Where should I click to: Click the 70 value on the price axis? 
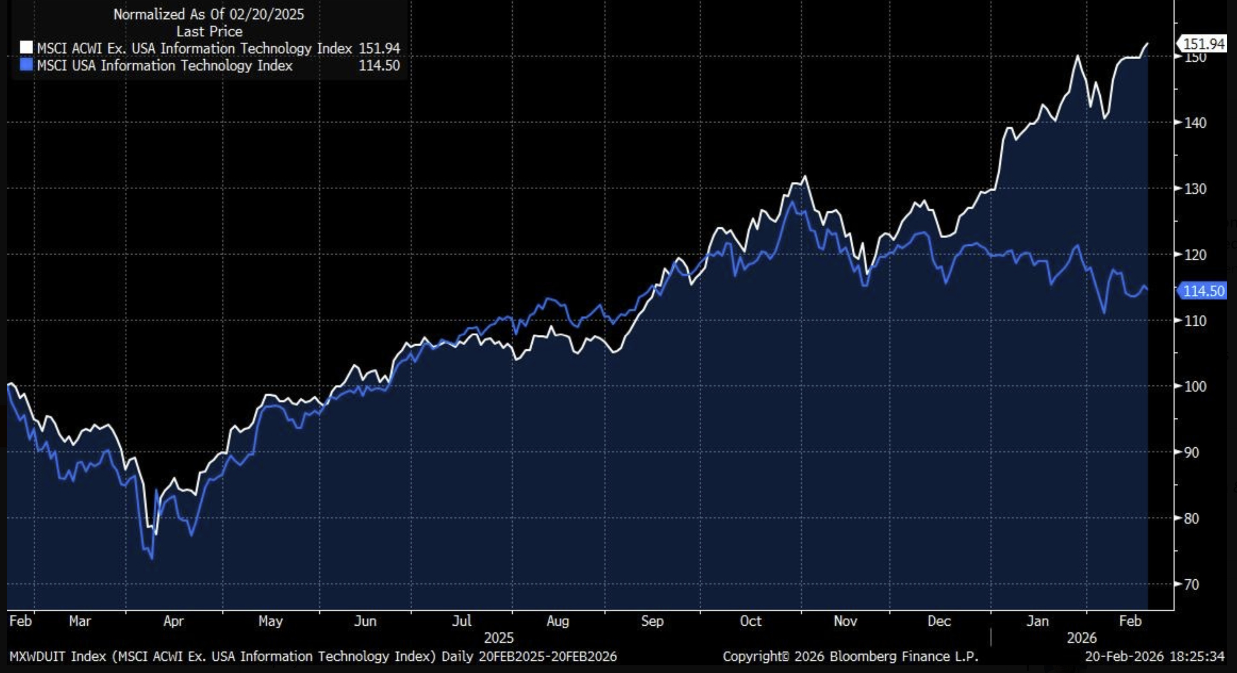coord(1191,584)
